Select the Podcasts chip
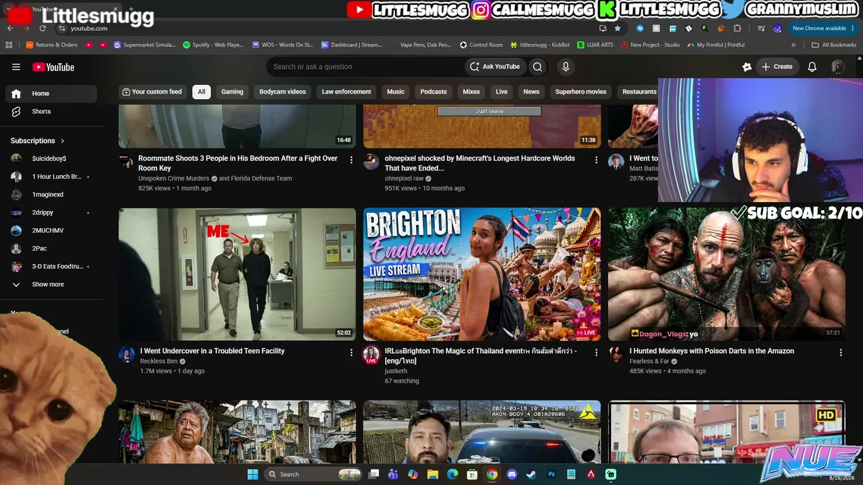Viewport: 863px width, 485px height. tap(434, 92)
